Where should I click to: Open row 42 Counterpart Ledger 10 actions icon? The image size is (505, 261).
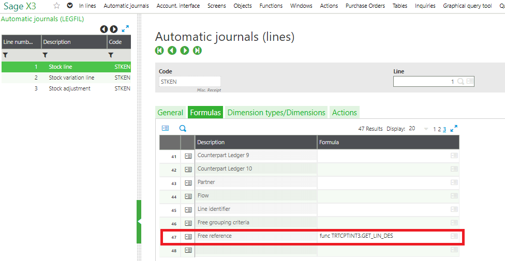188,170
